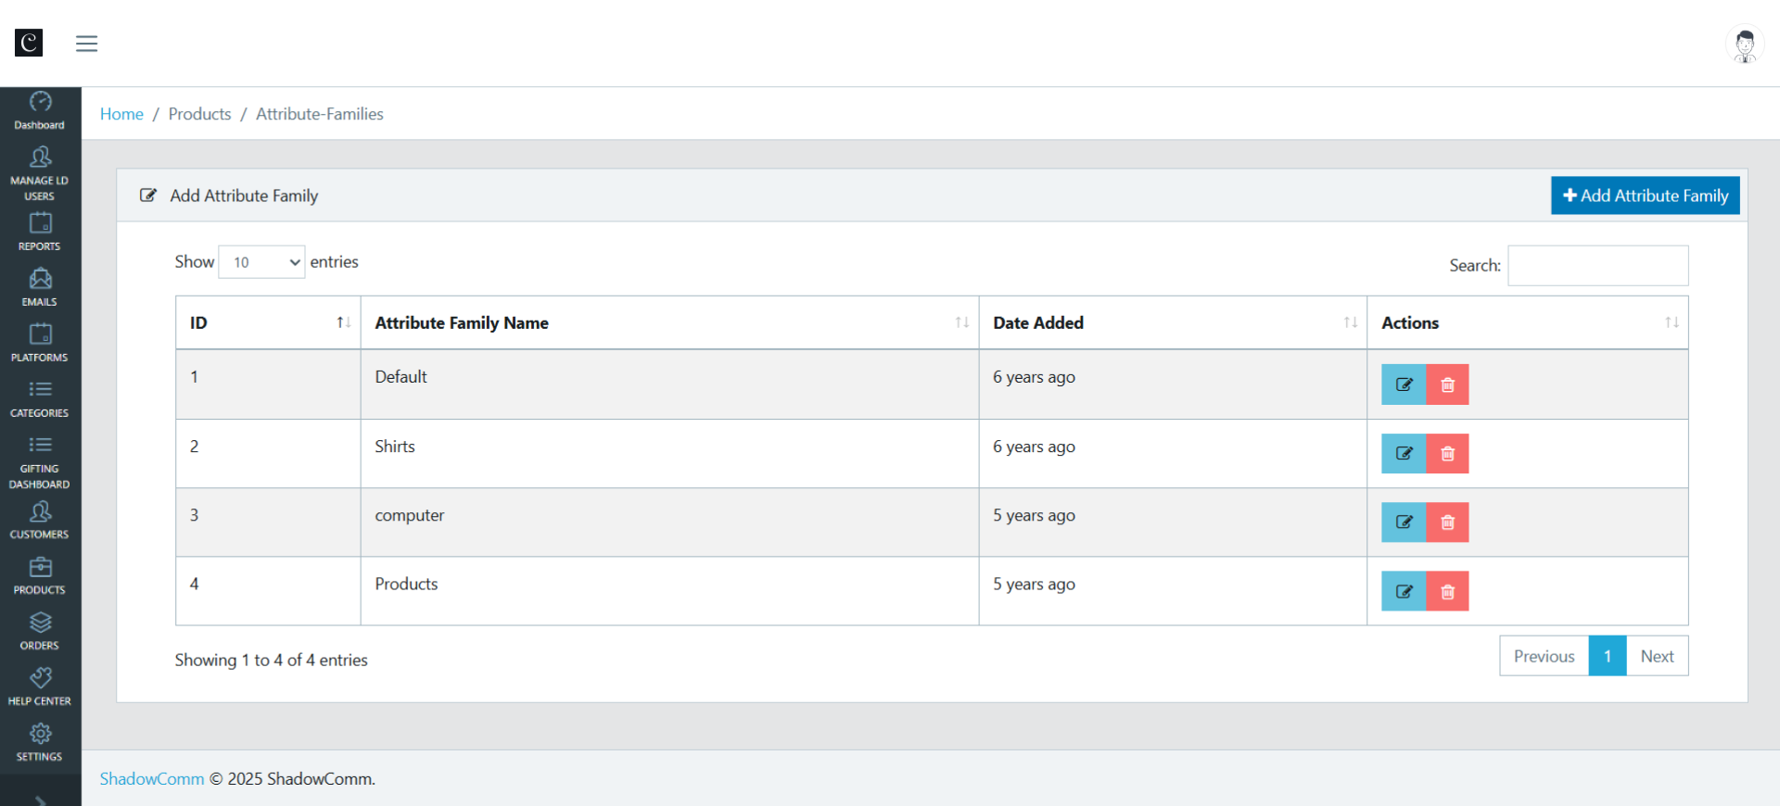
Task: Sort by Date Added column
Action: 1172,322
